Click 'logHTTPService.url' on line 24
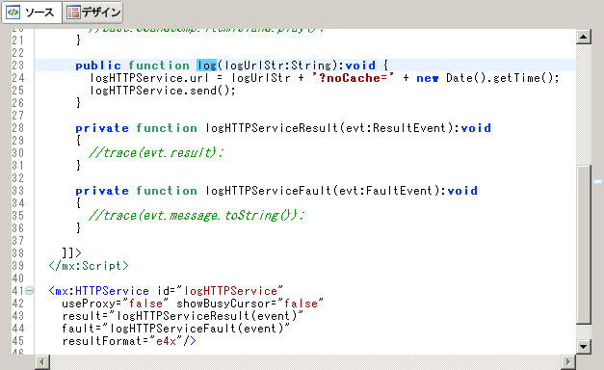The width and height of the screenshot is (604, 370). (x=149, y=78)
